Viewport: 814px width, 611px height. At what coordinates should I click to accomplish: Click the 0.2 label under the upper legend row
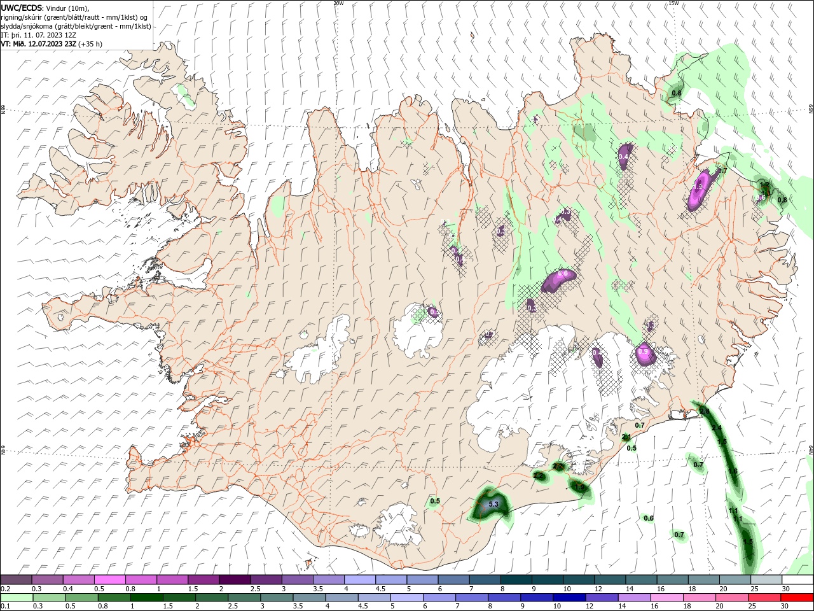[x=5, y=589]
